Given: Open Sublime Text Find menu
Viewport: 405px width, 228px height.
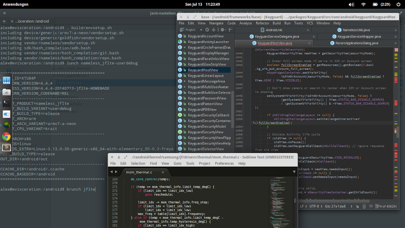Looking at the screenshot, I should pyautogui.click(x=153, y=164).
